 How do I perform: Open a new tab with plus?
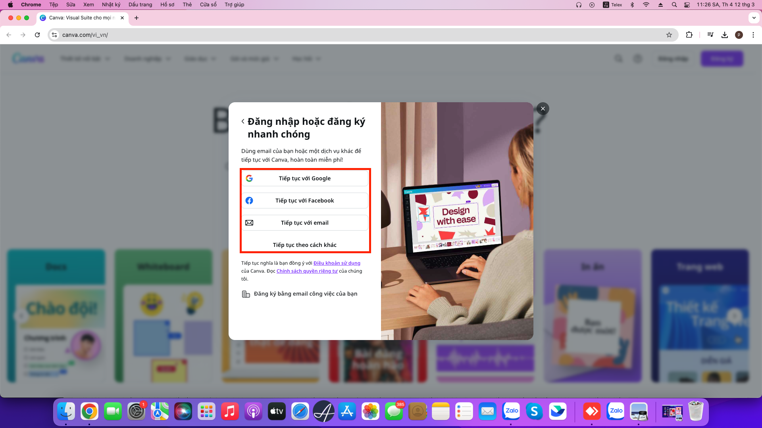[x=137, y=18]
